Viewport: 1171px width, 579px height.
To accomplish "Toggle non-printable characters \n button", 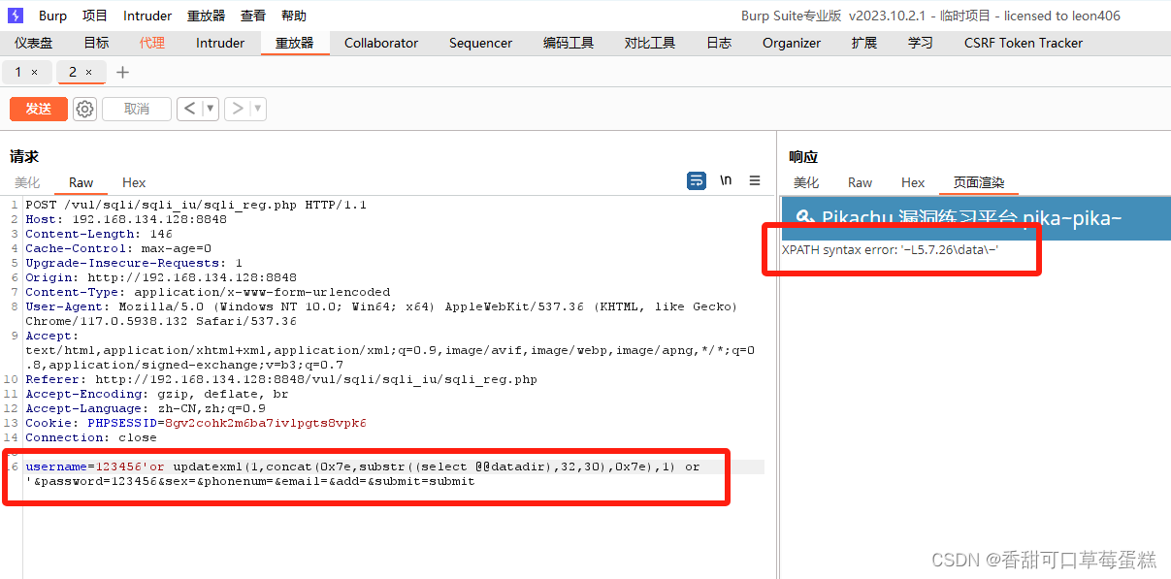I will coord(726,180).
